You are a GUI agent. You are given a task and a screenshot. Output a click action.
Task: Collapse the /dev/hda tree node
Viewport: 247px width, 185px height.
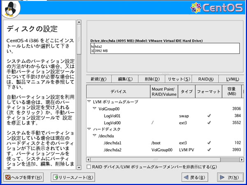[x=95, y=135]
